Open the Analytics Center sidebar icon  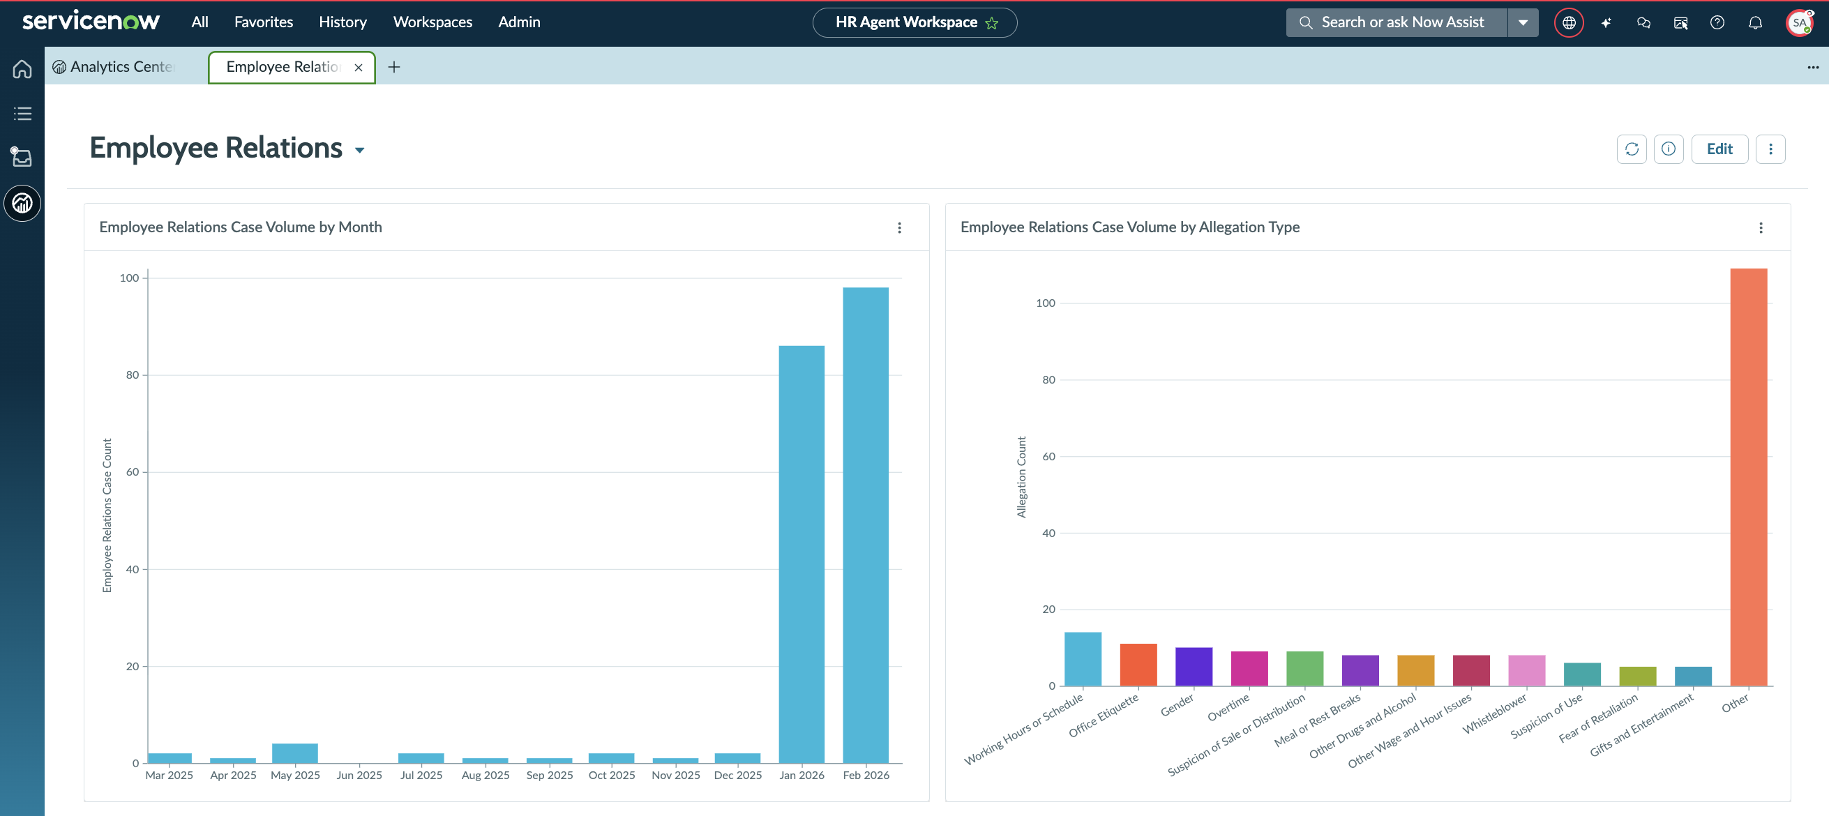22,204
